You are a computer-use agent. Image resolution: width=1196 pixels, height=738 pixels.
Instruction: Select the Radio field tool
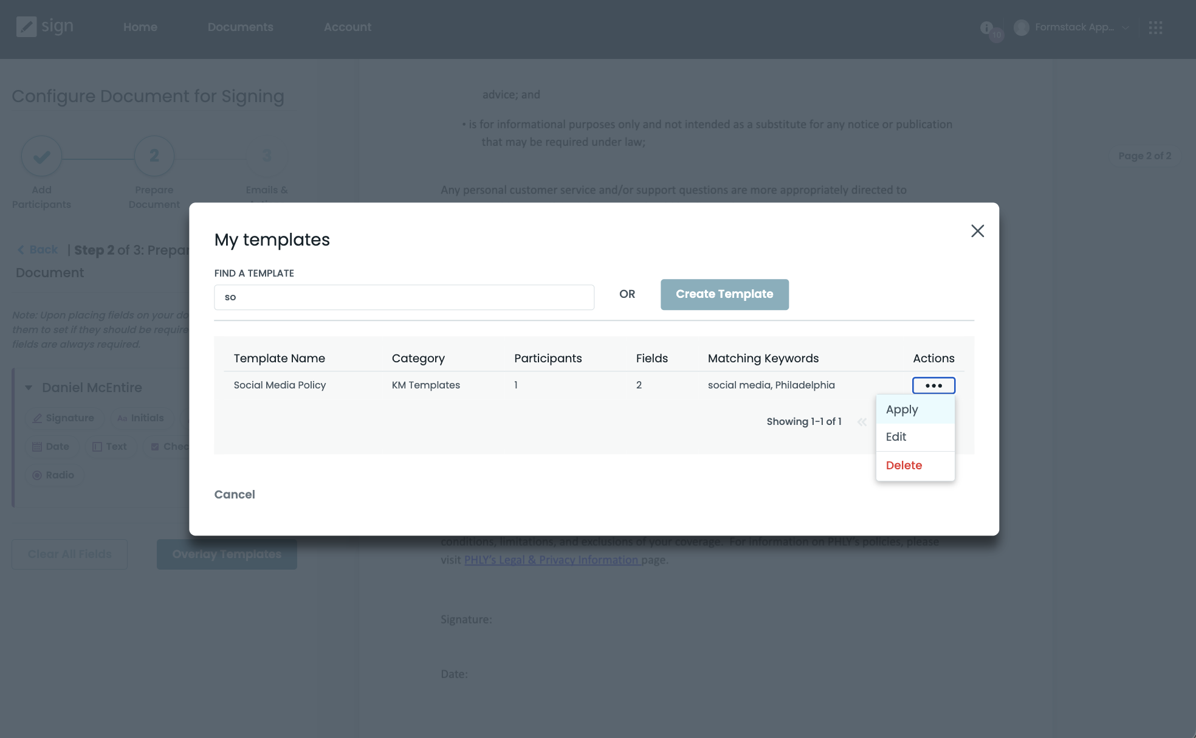pos(53,475)
